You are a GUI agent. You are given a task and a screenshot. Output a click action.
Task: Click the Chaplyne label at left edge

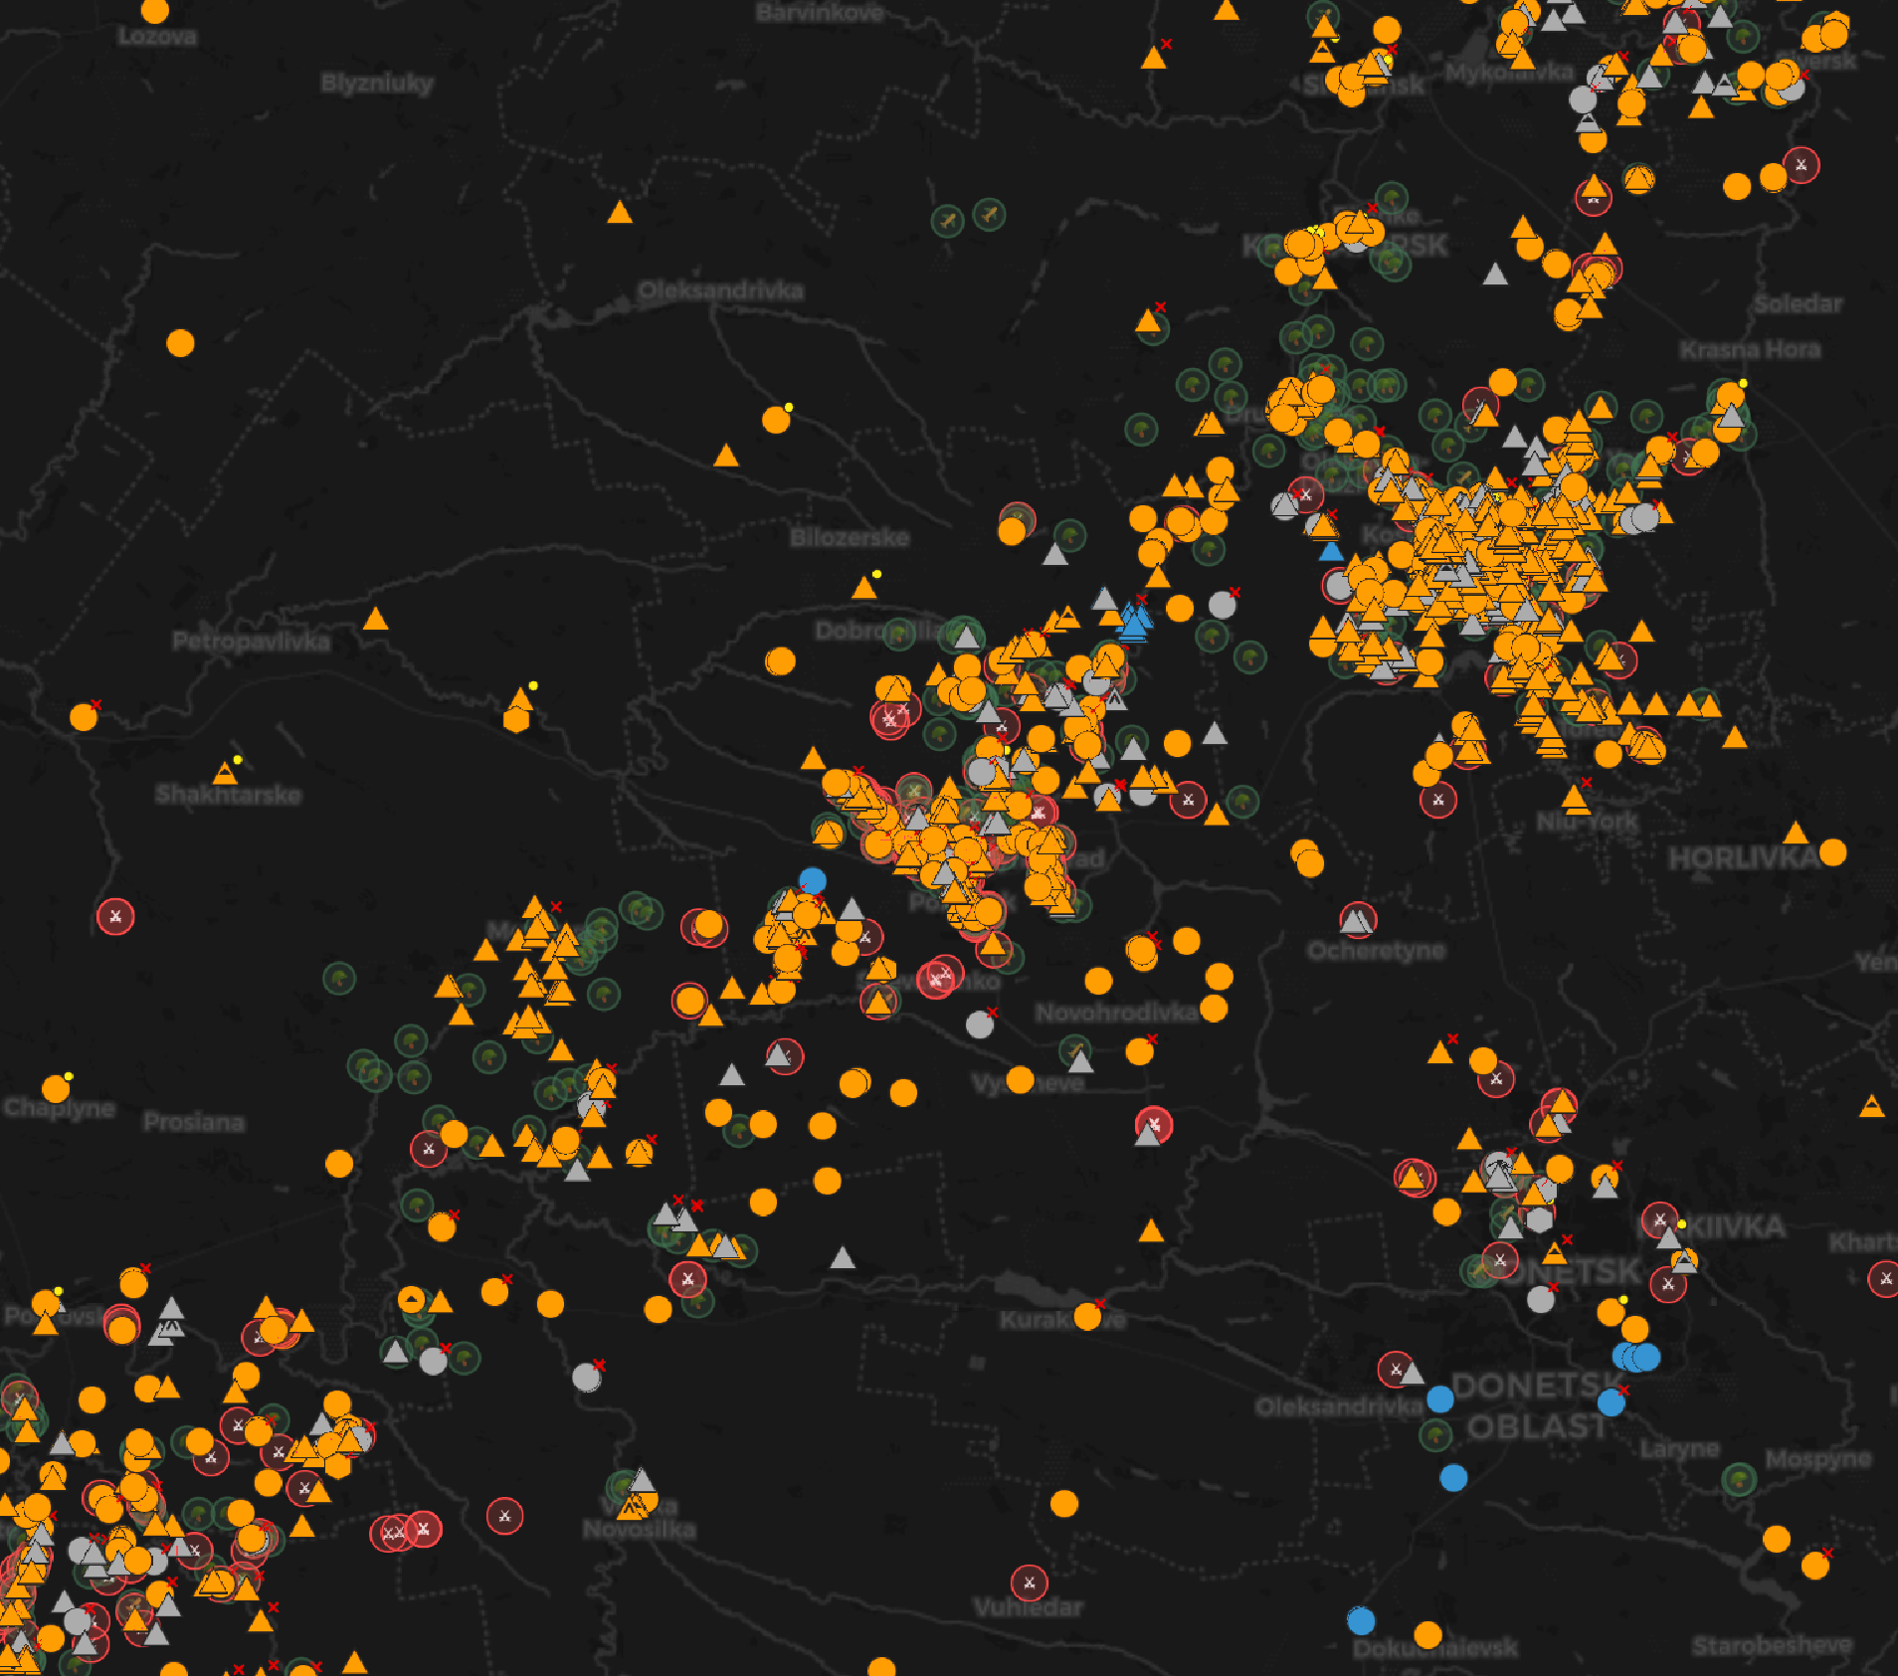pos(60,1108)
